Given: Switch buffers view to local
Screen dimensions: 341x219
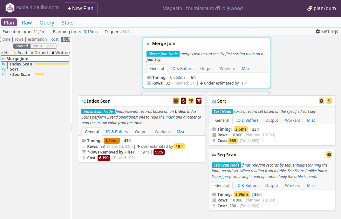Looking at the screenshot, I should 51,46.
